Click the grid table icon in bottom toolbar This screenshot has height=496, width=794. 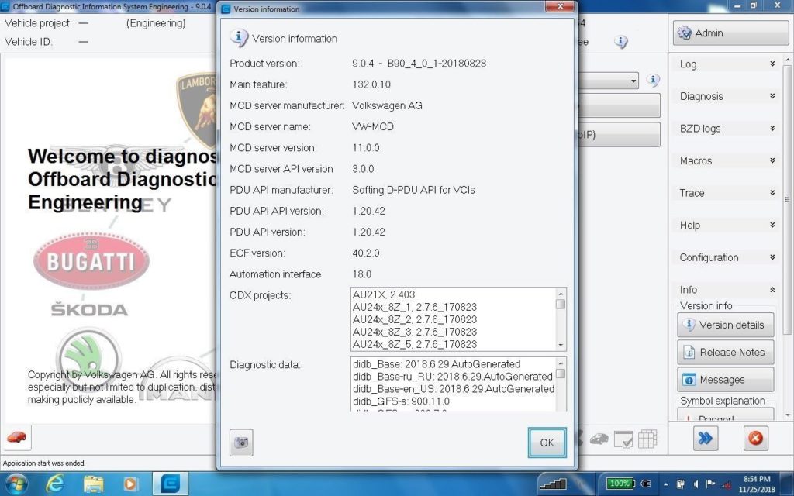647,439
